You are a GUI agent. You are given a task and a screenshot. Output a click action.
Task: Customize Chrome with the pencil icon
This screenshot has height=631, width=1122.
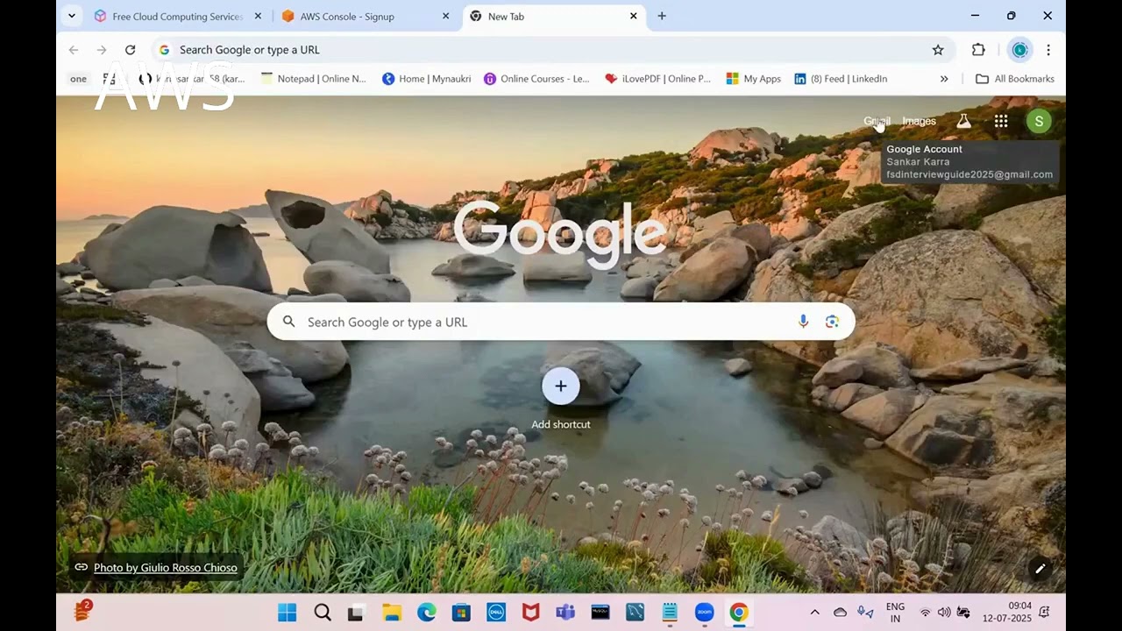[x=1040, y=569]
